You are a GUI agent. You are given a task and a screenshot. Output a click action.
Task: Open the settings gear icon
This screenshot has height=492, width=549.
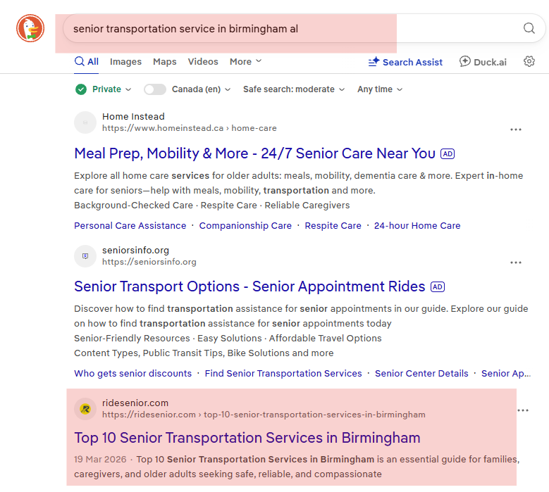(529, 61)
